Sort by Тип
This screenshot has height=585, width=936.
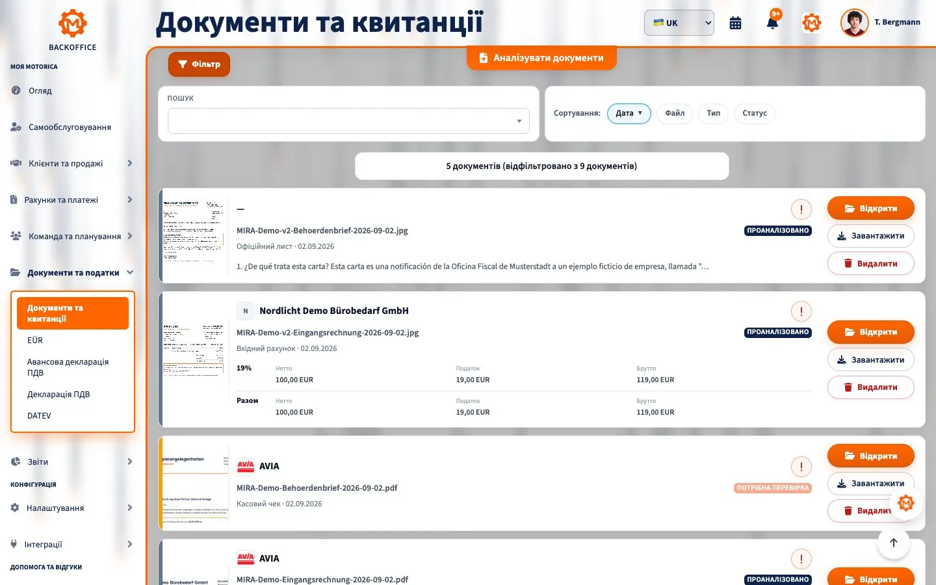pyautogui.click(x=714, y=113)
